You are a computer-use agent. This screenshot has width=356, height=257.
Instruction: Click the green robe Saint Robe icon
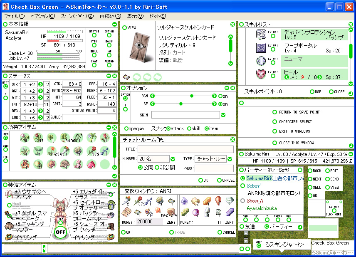[x=111, y=205]
